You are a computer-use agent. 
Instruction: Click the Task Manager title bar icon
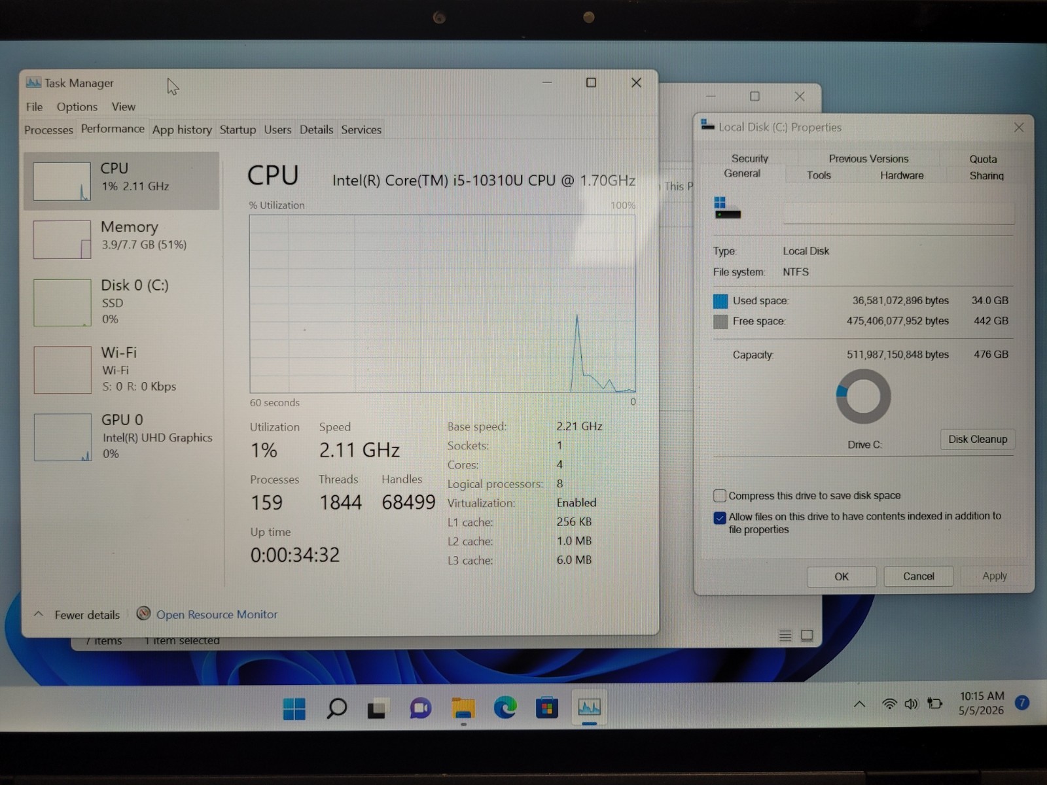coord(33,83)
